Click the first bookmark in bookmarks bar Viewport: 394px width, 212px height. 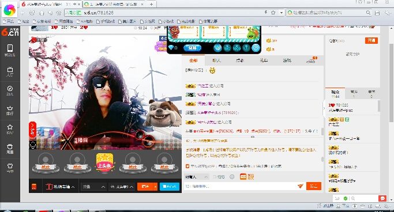[x=9, y=21]
